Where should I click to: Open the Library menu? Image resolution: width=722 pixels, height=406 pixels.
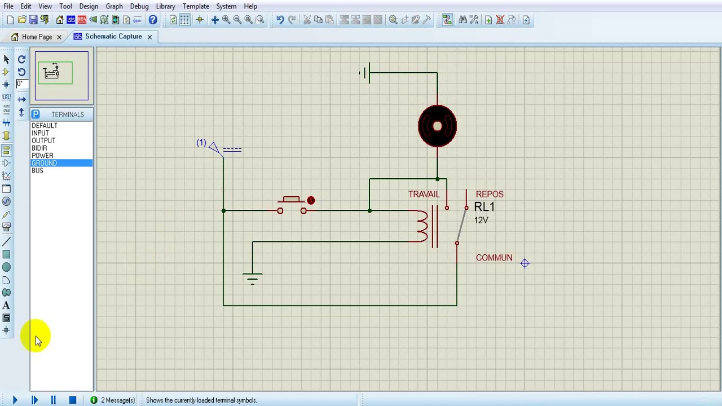point(165,6)
